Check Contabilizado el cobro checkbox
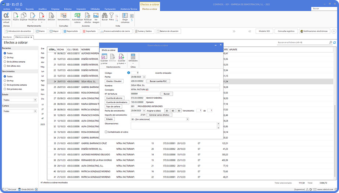Image resolution: width=339 pixels, height=193 pixels. click(x=106, y=132)
